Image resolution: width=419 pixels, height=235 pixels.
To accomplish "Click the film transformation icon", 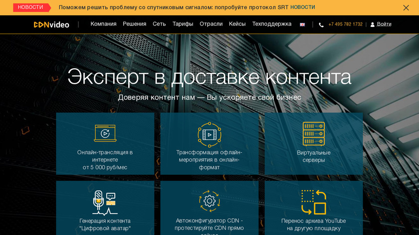I will click(209, 135).
